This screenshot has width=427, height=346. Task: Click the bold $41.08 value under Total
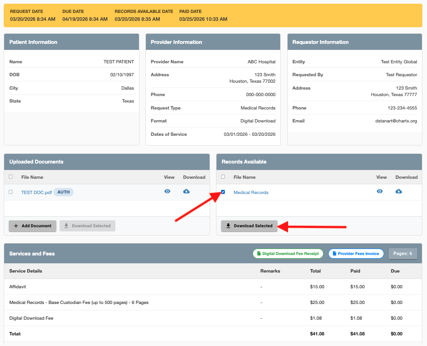tap(317, 334)
